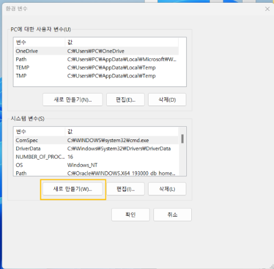Image resolution: width=274 pixels, height=269 pixels.
Task: Click the TEMP variable's Local\Temp value
Action: point(111,68)
